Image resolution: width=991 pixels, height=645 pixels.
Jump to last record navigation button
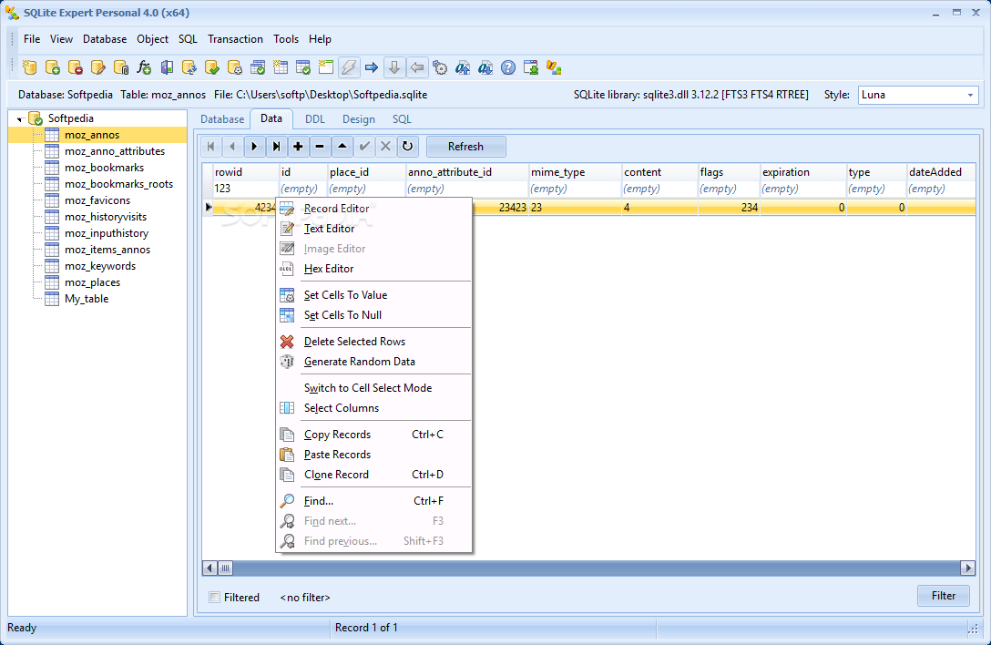tap(276, 147)
